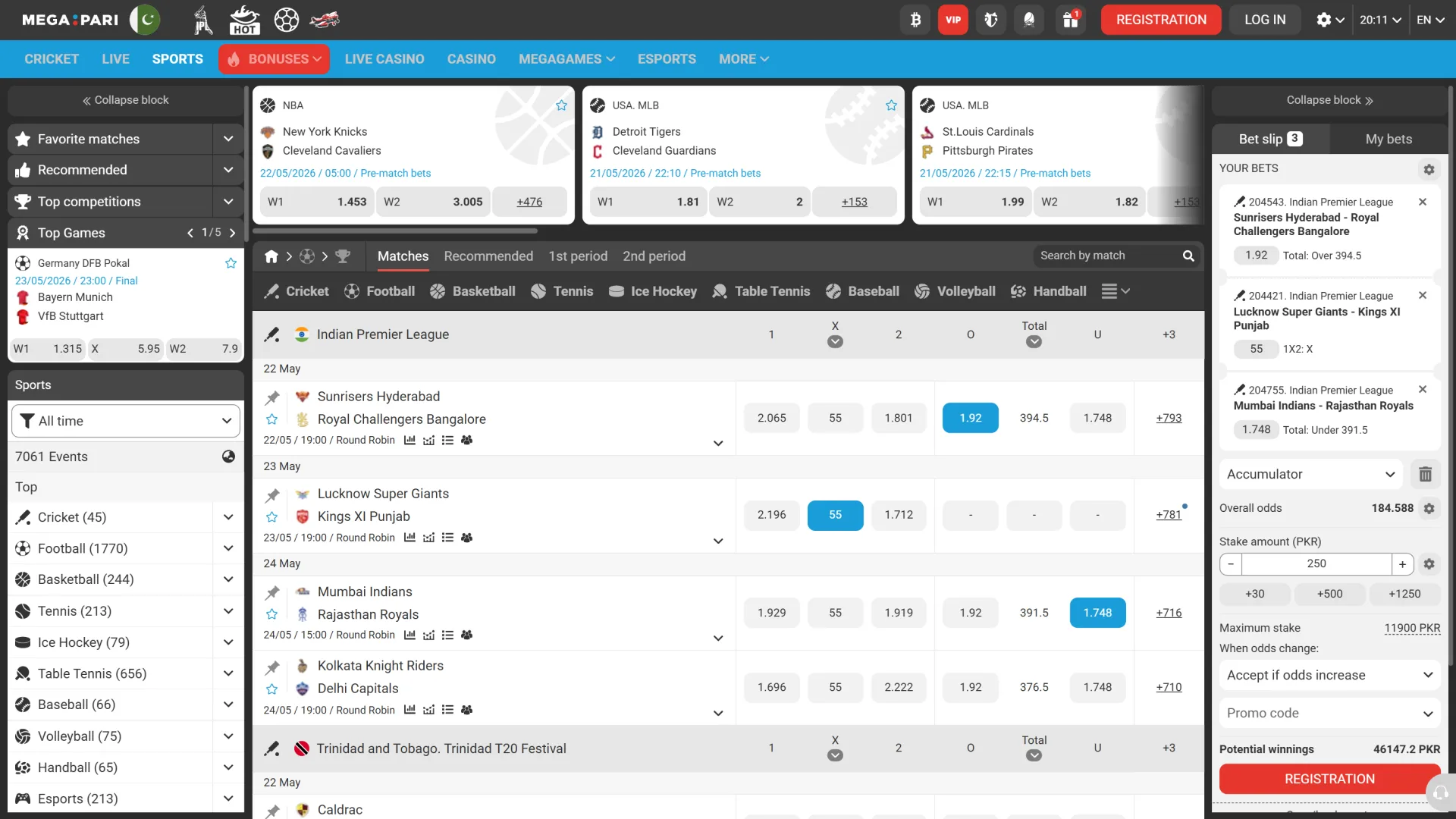Click the stake amount input field
This screenshot has width=1456, height=819.
coord(1316,563)
